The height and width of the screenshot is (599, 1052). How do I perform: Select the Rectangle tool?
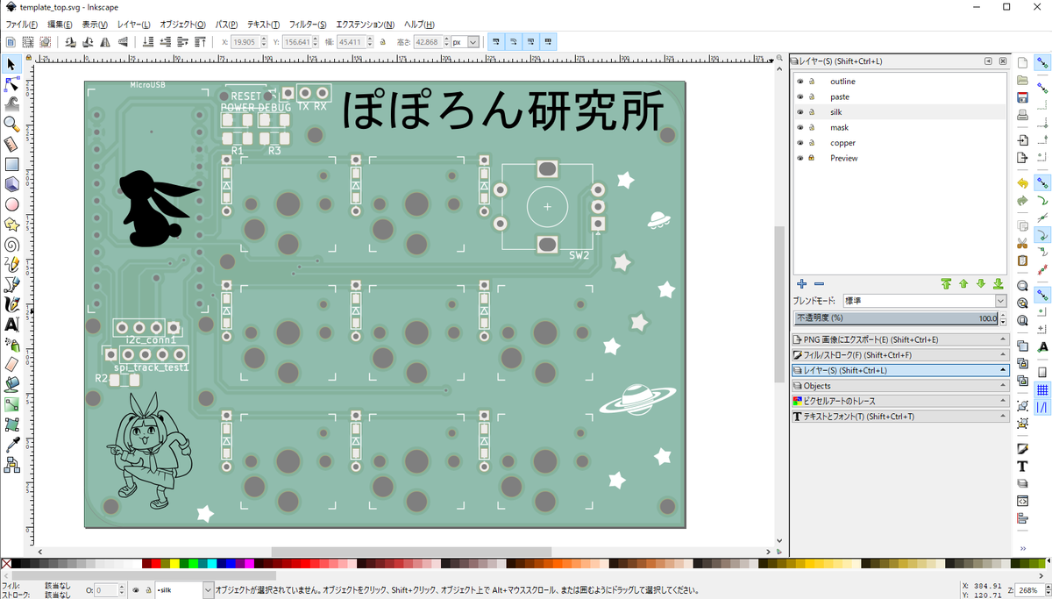11,164
